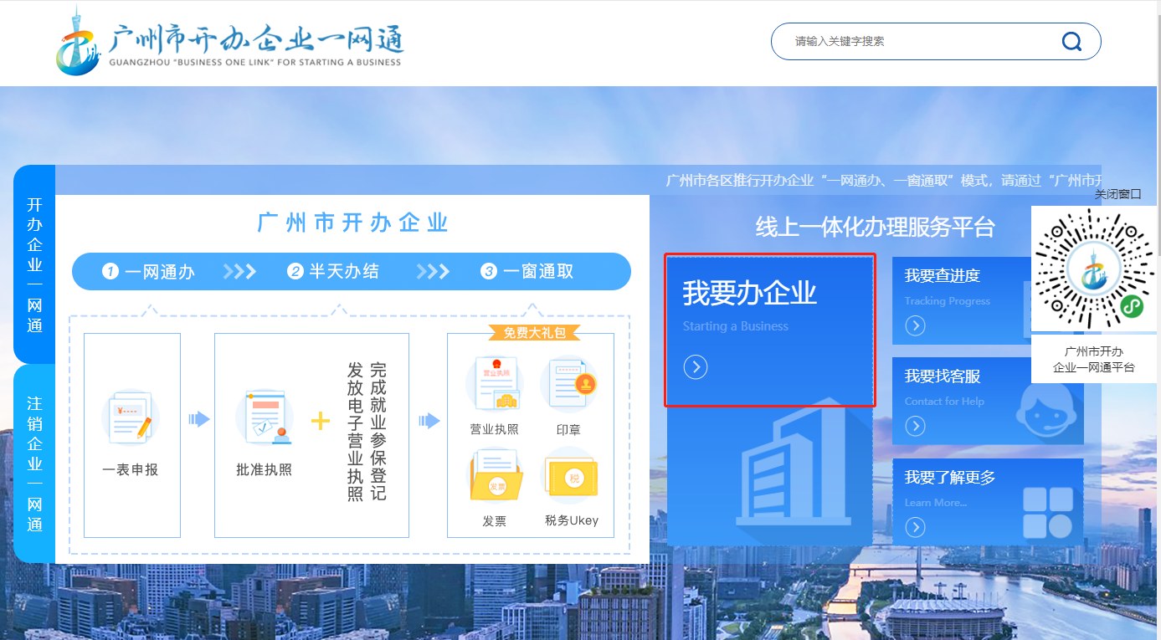Open 我要找客服 contact help tile
This screenshot has height=640, width=1161.
(x=988, y=401)
